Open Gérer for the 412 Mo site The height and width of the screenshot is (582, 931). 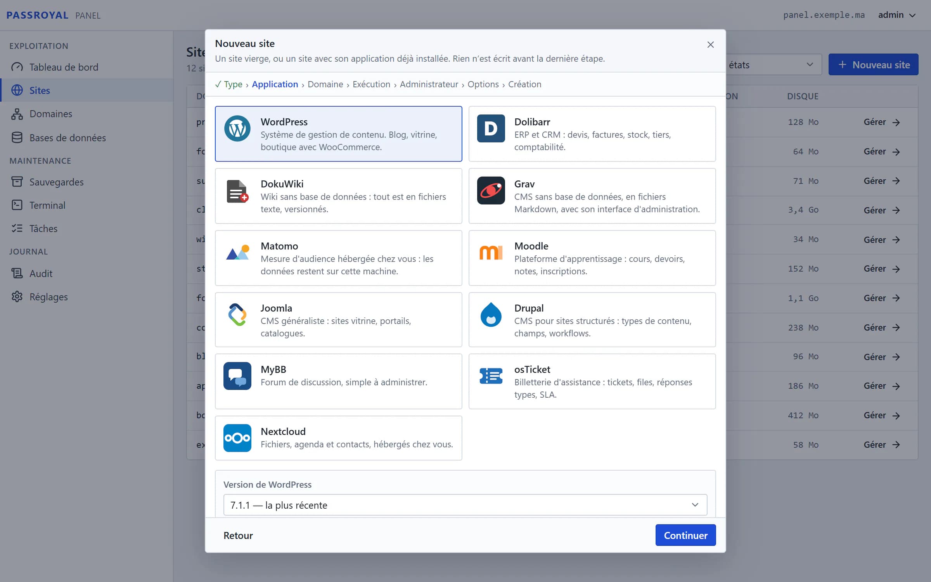click(x=881, y=416)
